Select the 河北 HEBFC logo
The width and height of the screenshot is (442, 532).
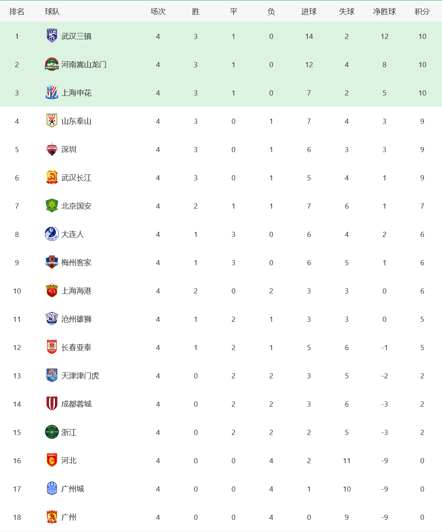click(52, 460)
